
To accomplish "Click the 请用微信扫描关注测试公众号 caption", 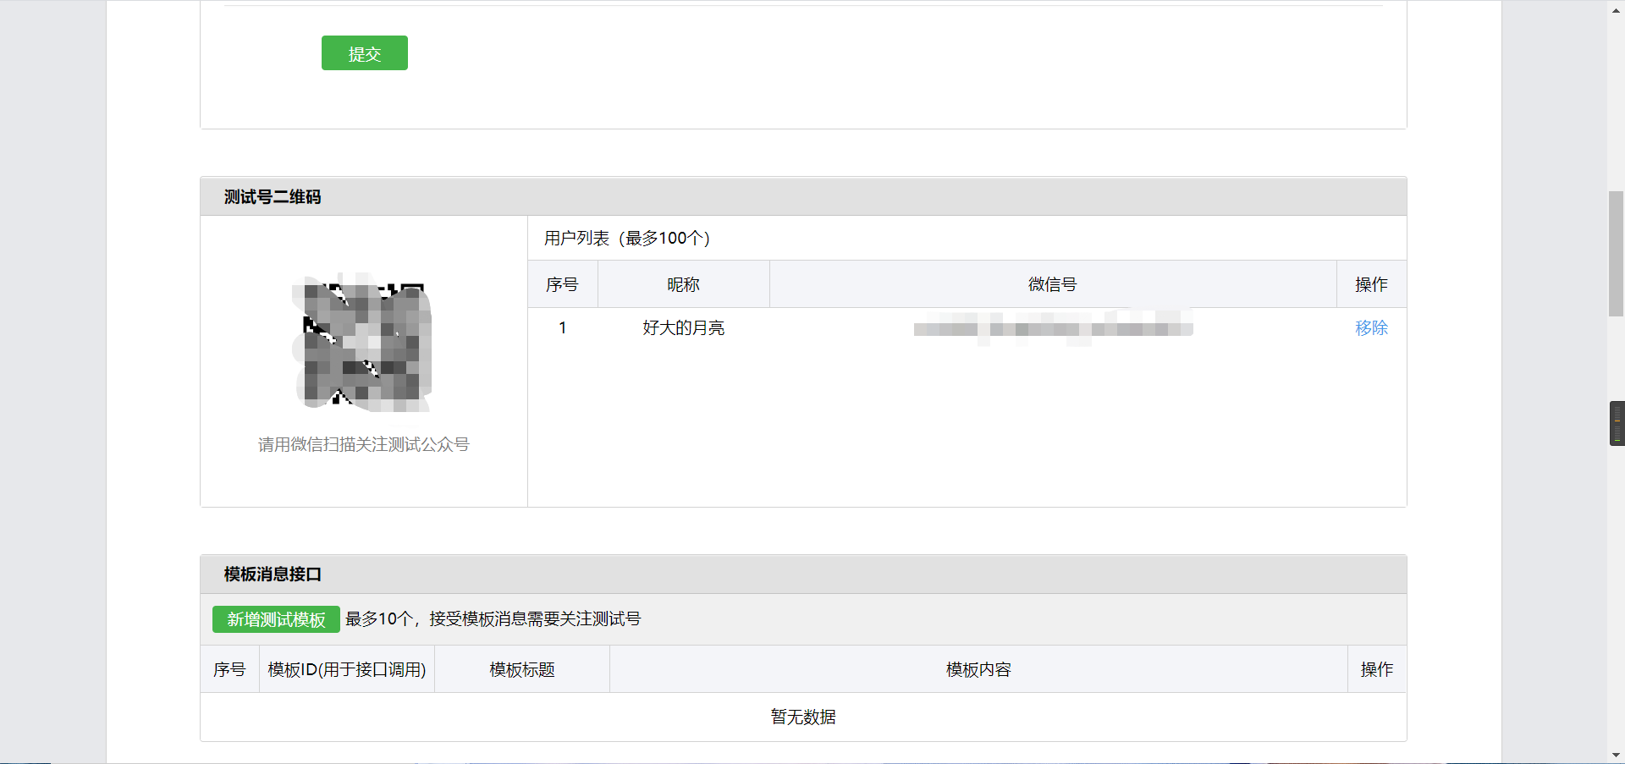I will point(363,444).
